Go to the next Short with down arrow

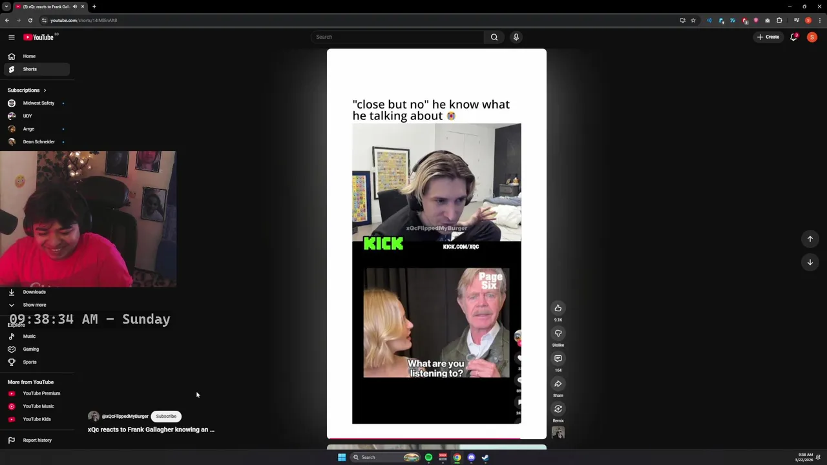coord(810,262)
